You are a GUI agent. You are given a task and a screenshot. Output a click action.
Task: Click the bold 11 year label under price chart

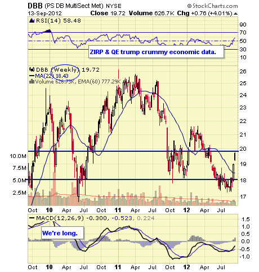tap(118, 210)
